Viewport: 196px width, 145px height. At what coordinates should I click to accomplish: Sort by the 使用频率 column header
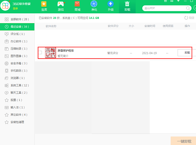click(168, 26)
